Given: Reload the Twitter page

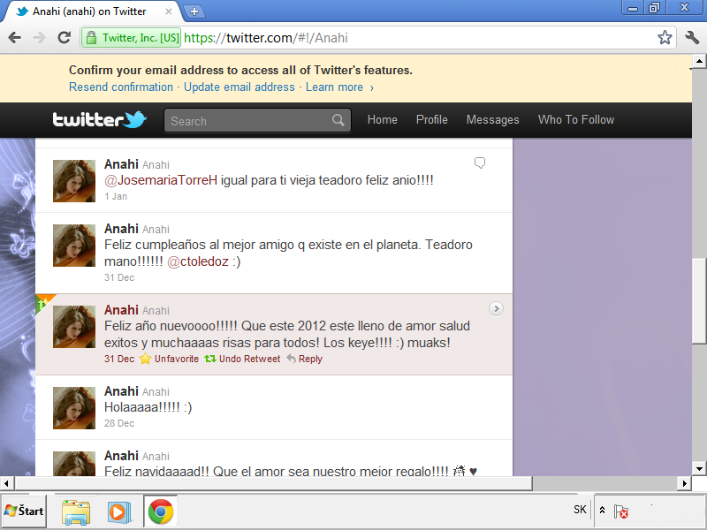Looking at the screenshot, I should click(64, 38).
